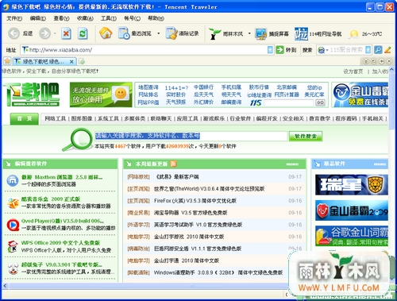This screenshot has width=397, height=301.
Task: Open FireFox (火狐) V3.5.3 entry
Action: [195, 201]
